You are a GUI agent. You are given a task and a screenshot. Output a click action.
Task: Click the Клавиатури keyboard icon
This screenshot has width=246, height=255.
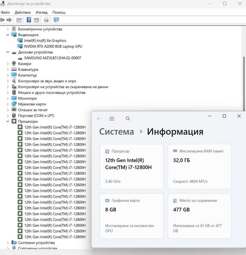tap(14, 69)
